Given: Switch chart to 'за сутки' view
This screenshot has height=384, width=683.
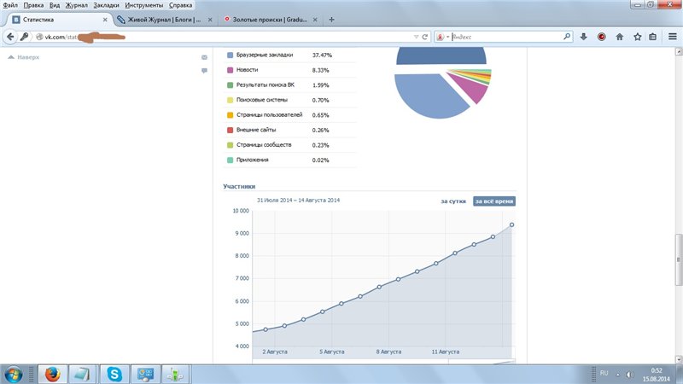Looking at the screenshot, I should point(452,201).
